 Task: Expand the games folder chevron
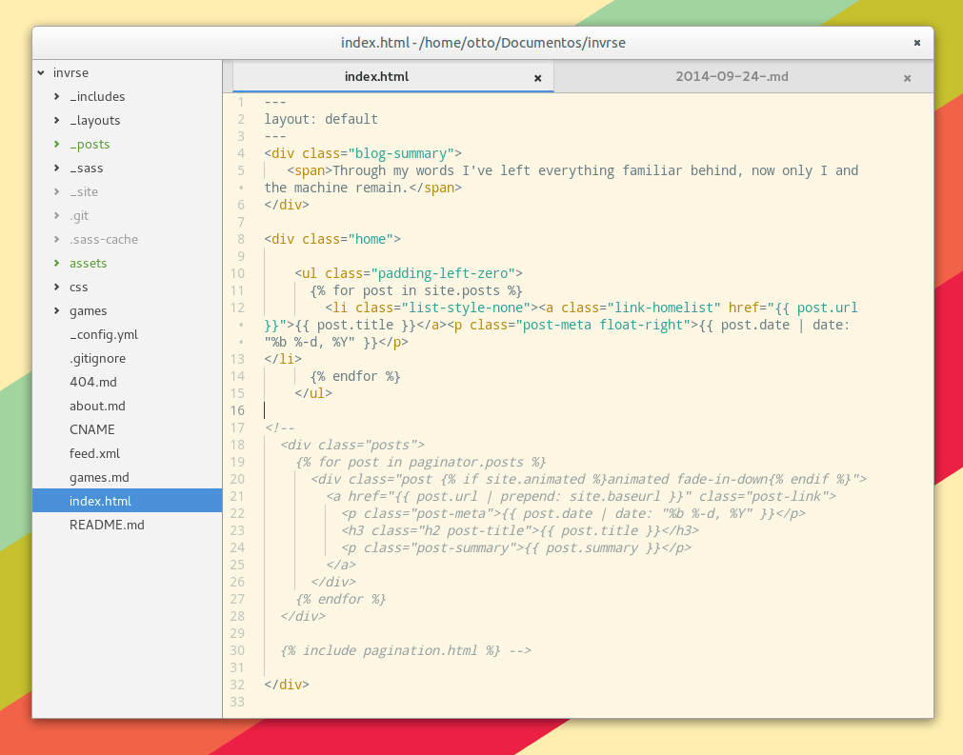[x=57, y=310]
